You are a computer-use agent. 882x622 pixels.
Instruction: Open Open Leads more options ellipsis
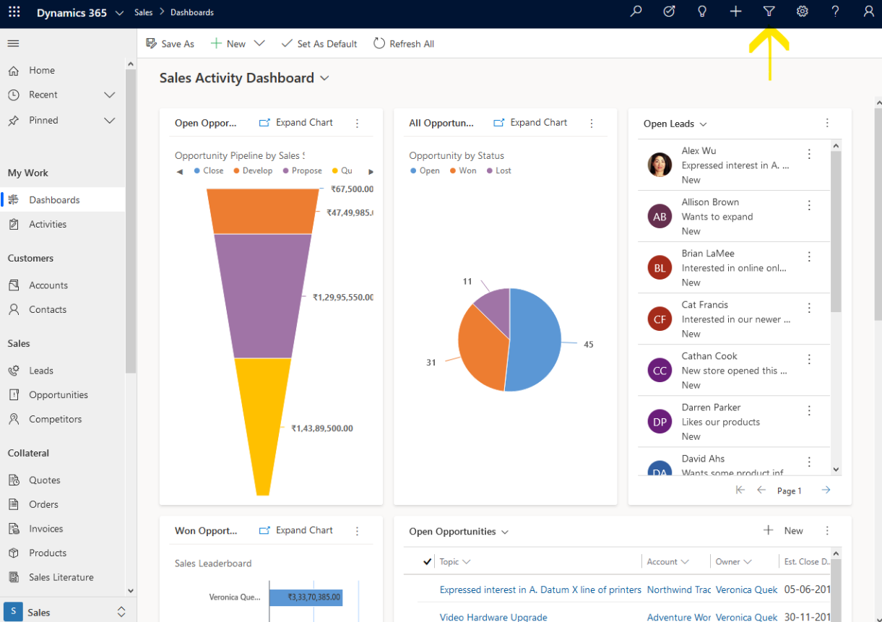827,123
